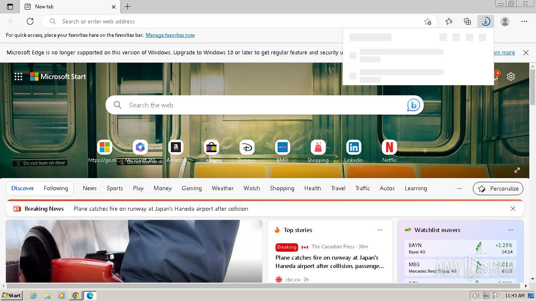This screenshot has width=536, height=301.
Task: Open the Health category
Action: click(313, 188)
